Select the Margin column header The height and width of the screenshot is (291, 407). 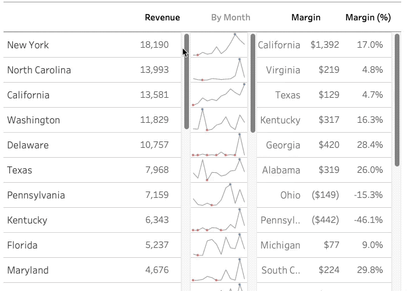pos(306,17)
